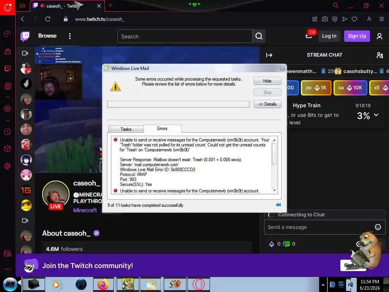Open Opera sidebar history clock

click(x=8, y=132)
